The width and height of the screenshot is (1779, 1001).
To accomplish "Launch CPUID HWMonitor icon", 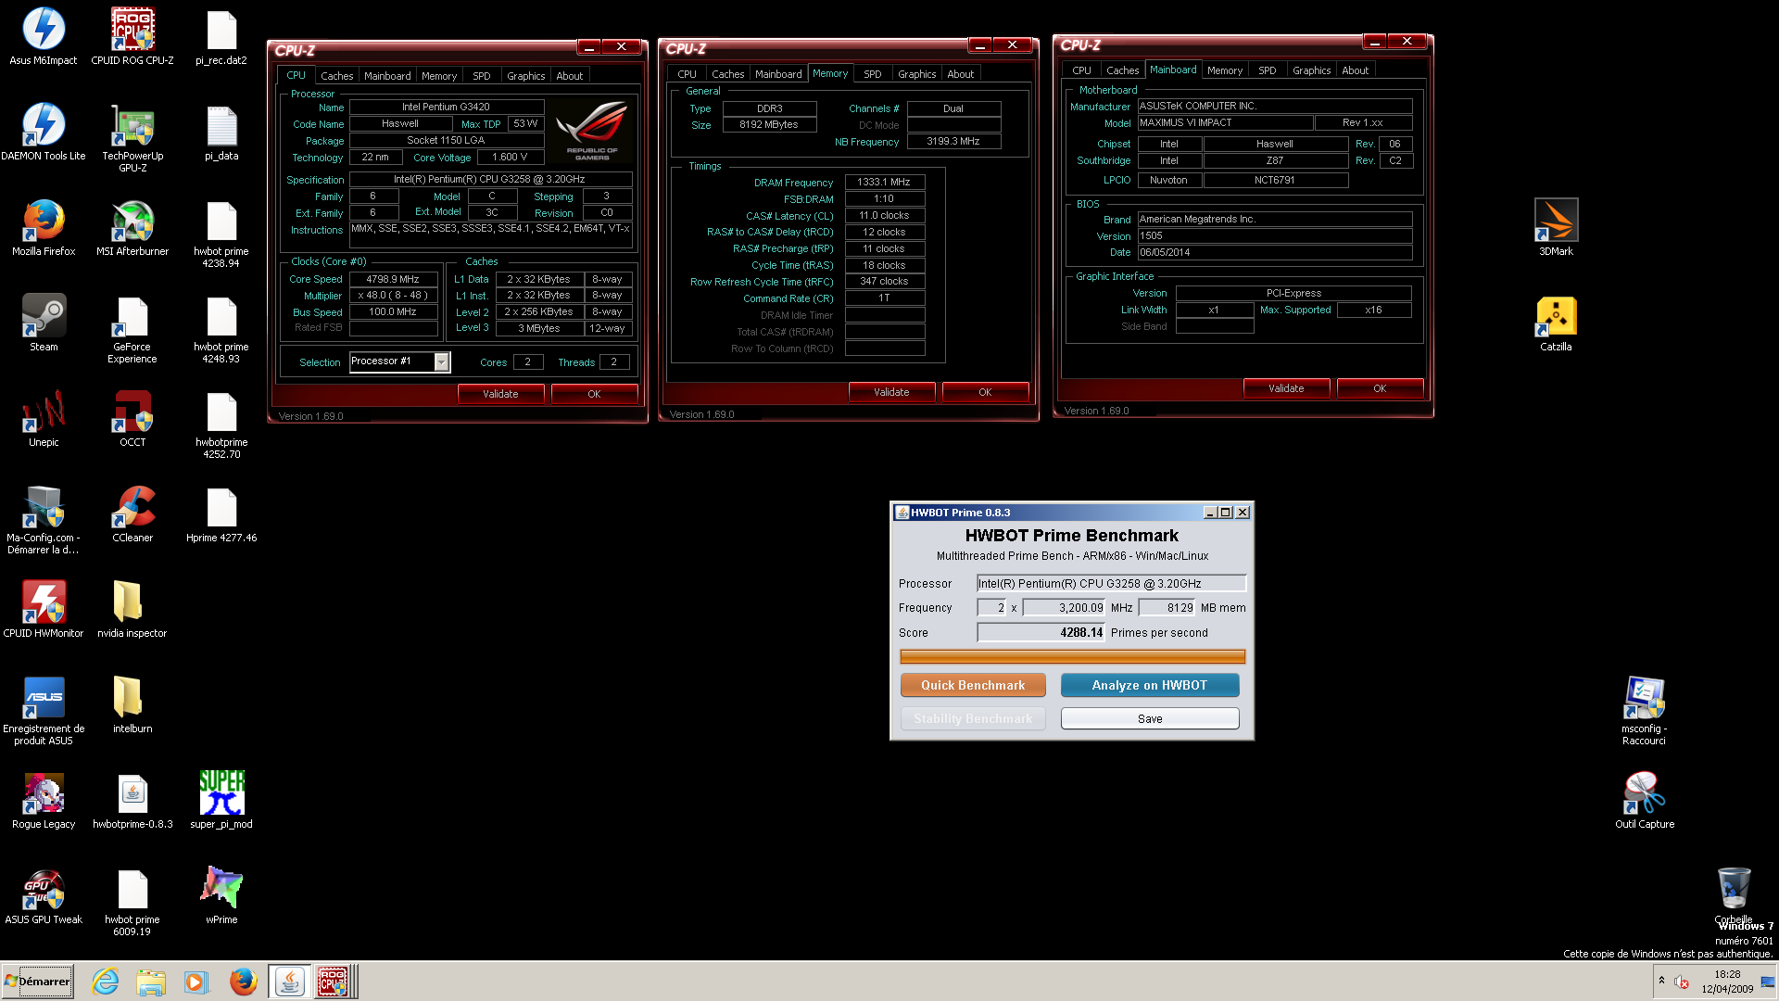I will click(x=44, y=609).
